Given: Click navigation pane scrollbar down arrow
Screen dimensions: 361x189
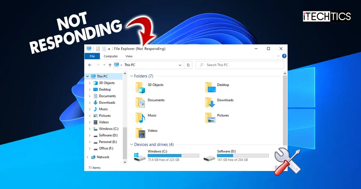Looking at the screenshot, I should [x=125, y=162].
